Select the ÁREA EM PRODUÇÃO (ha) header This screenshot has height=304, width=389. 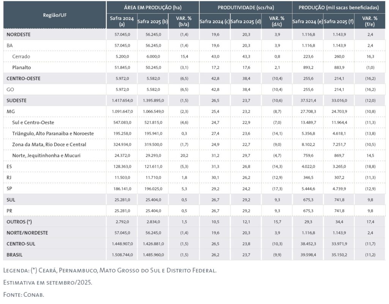[x=152, y=8]
